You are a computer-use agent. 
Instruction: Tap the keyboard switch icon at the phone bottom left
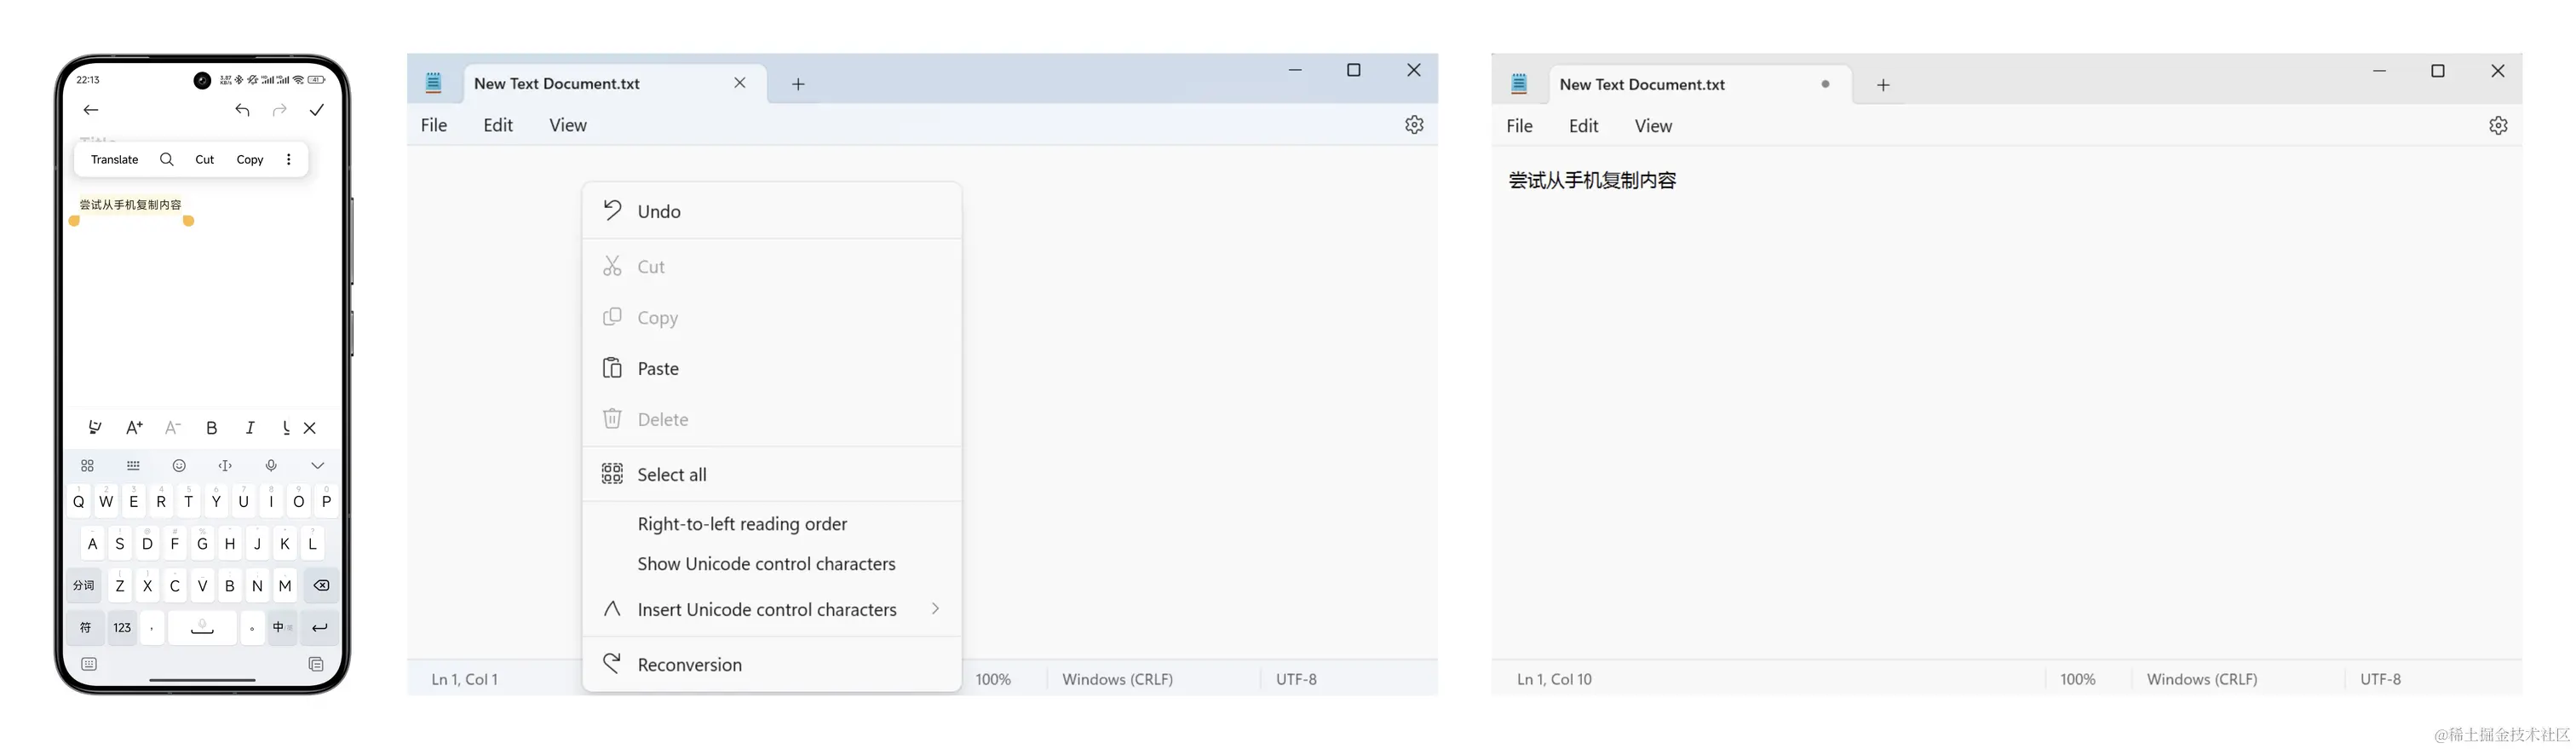tap(89, 664)
